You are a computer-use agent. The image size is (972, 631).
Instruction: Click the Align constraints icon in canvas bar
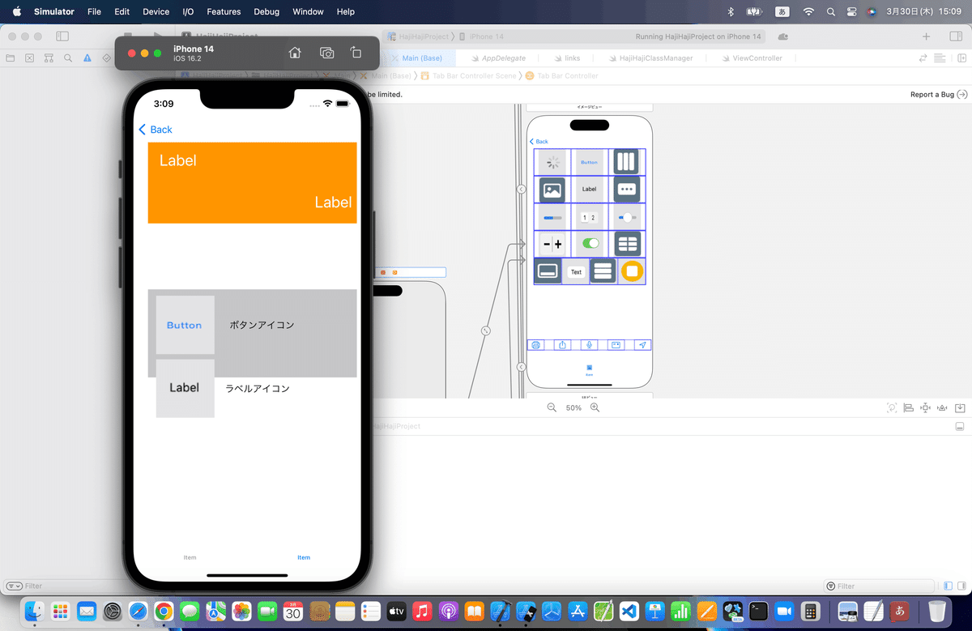908,407
